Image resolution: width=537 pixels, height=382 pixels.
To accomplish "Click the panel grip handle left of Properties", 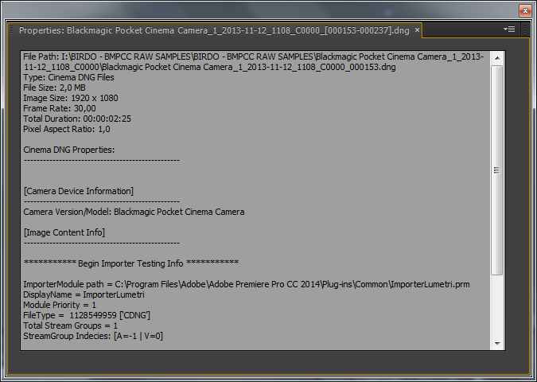I will (11, 30).
